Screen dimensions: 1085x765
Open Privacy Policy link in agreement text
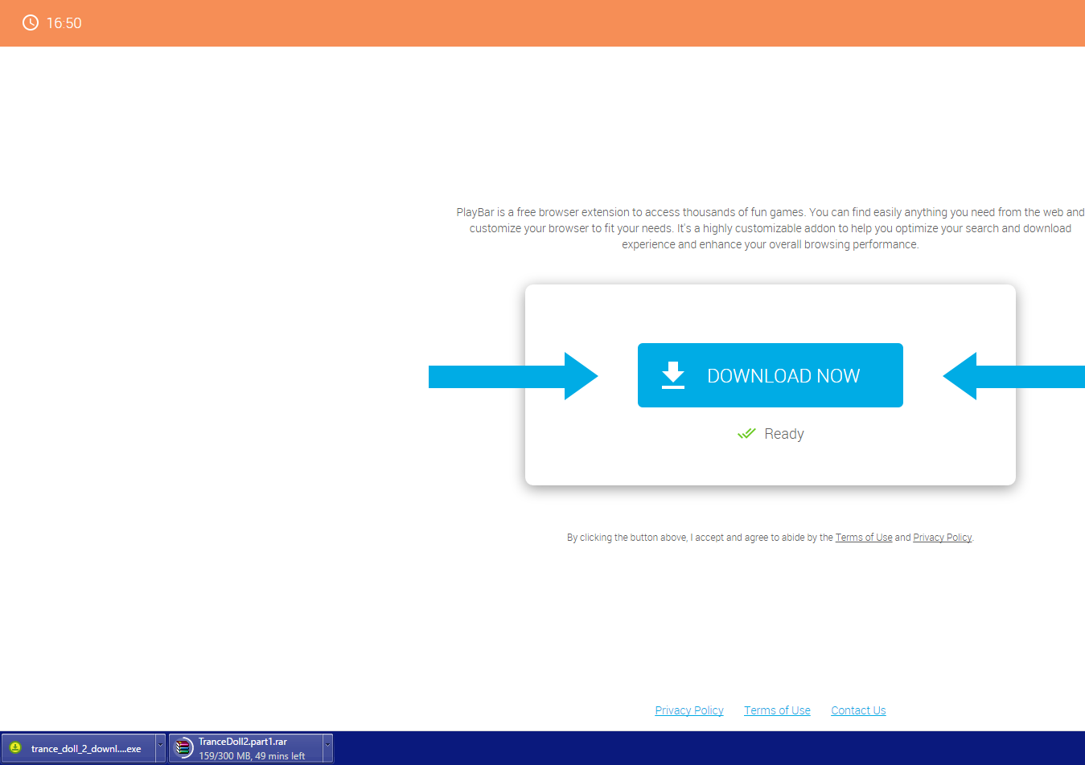(942, 538)
